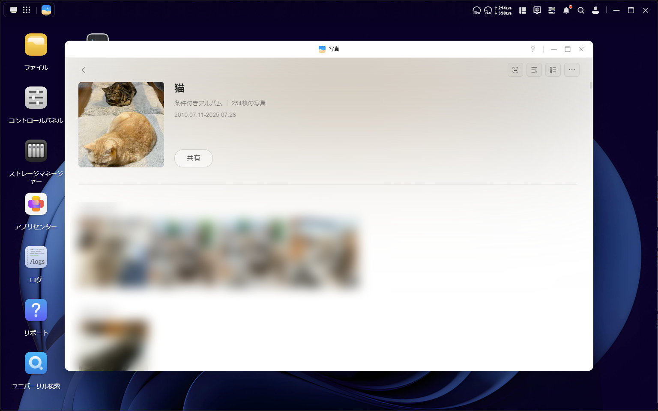Open the ログ viewer desktop icon
Screen dimensions: 658x411
pos(36,257)
